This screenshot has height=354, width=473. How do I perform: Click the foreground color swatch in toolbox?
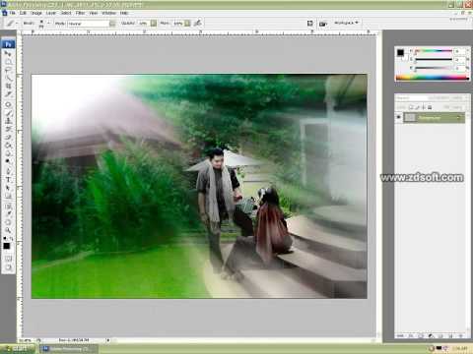(x=7, y=246)
